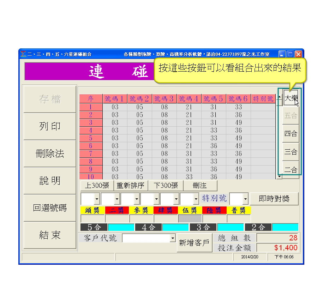This screenshot has height=282, width=323.
Task: Click the 特別號 column header in table
Action: tap(263, 99)
